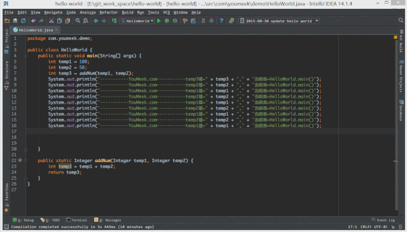Open the Event Log
Screen dimensions: 407x232
pos(383,220)
